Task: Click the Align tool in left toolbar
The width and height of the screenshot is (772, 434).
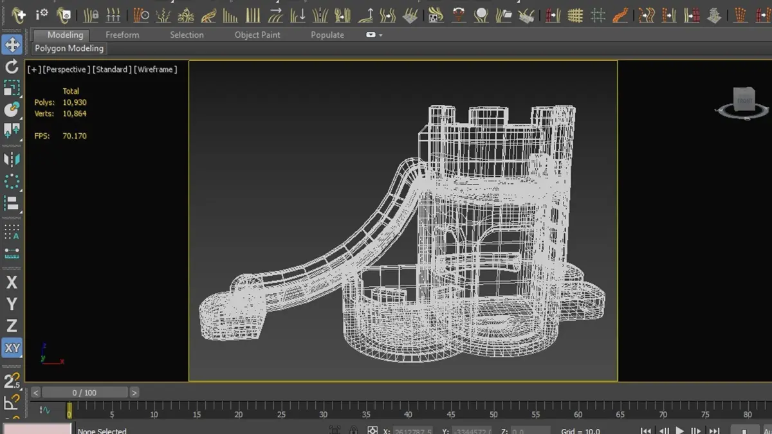Action: point(12,203)
